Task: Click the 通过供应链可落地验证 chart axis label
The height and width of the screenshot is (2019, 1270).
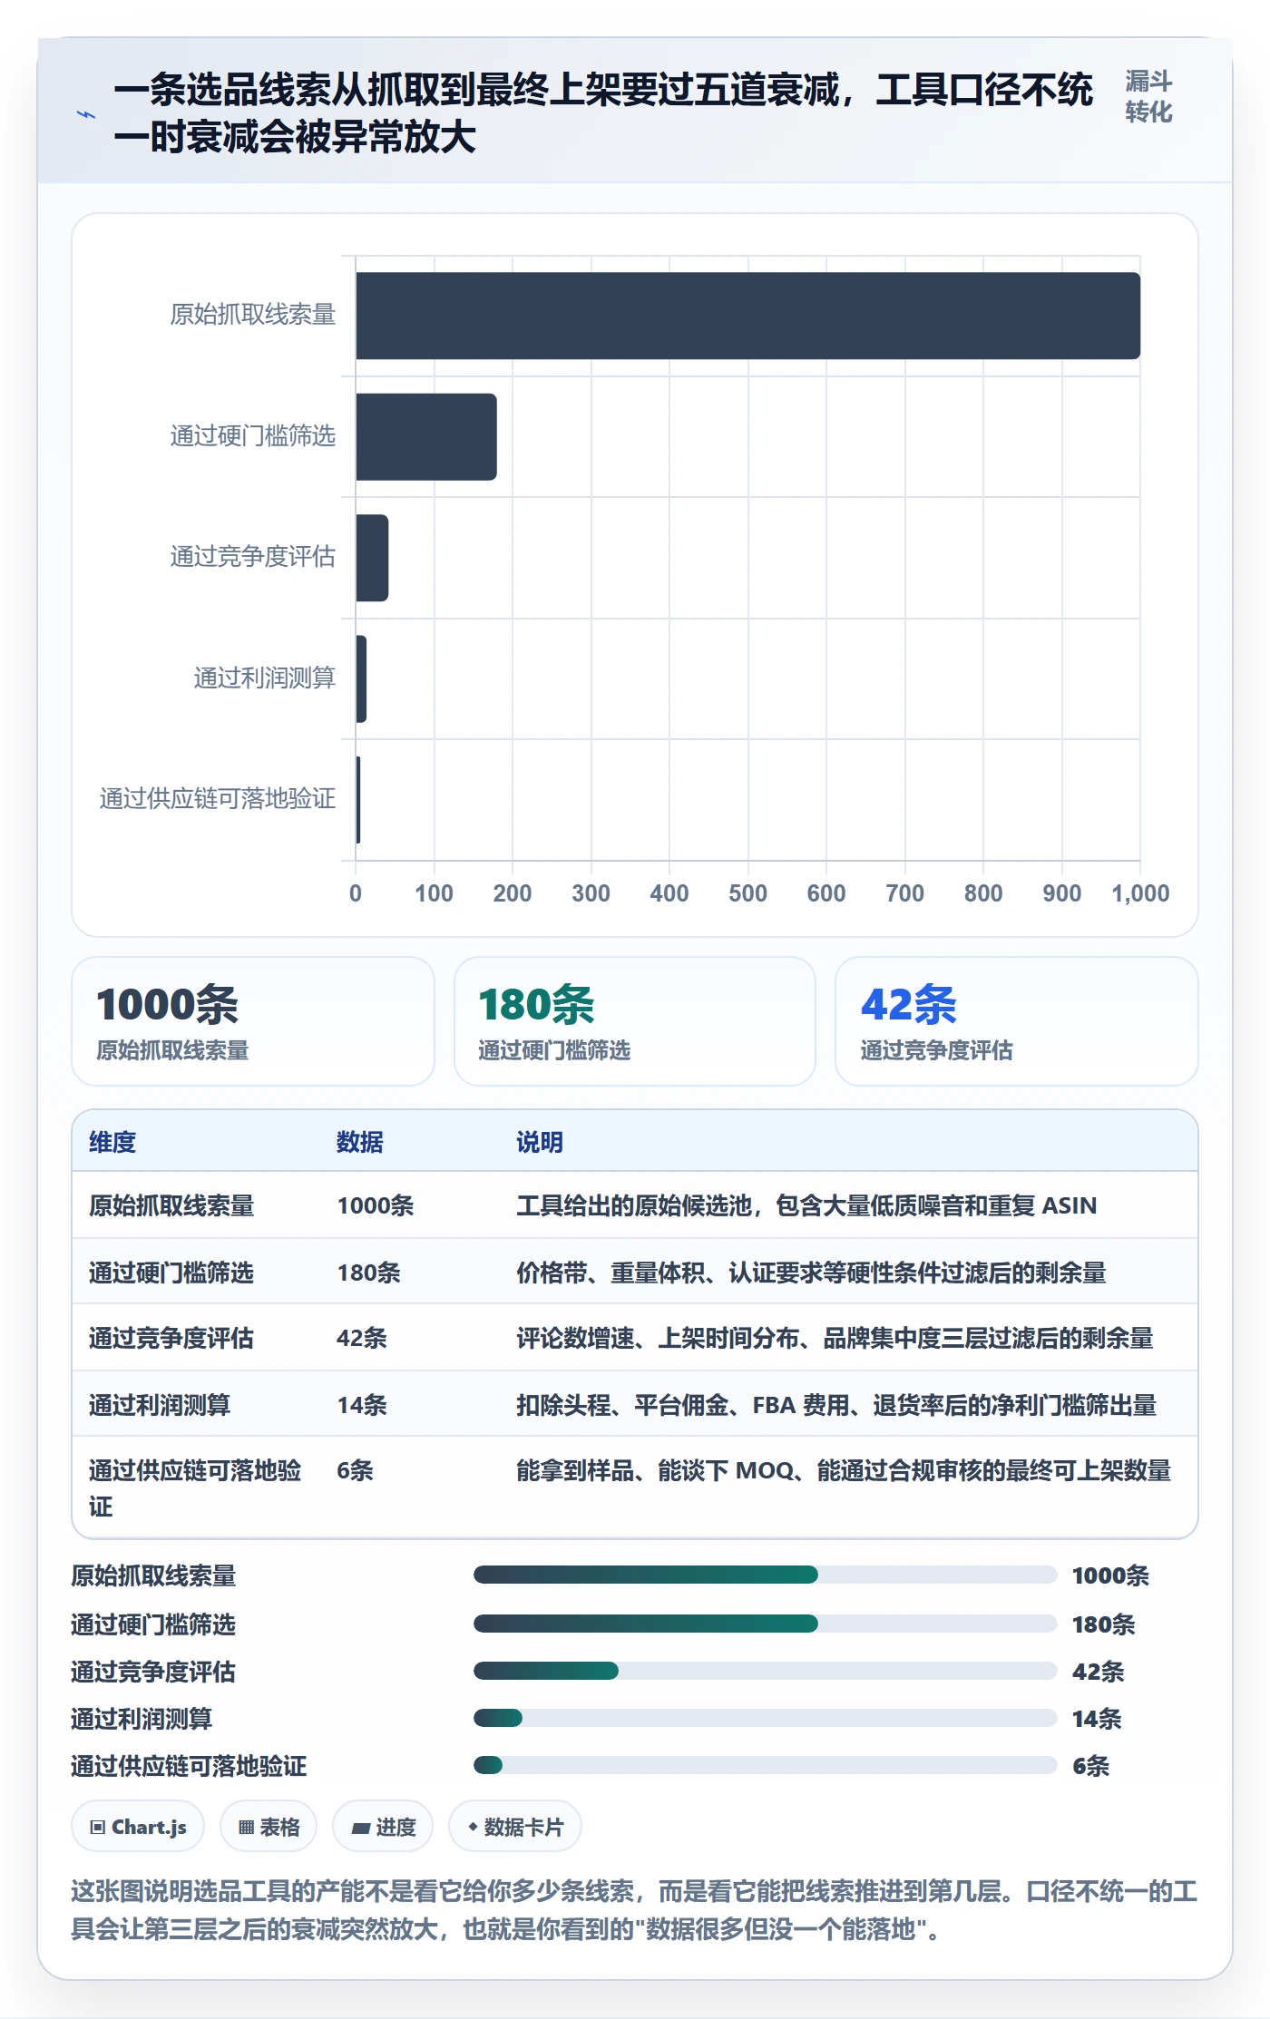Action: [x=218, y=798]
